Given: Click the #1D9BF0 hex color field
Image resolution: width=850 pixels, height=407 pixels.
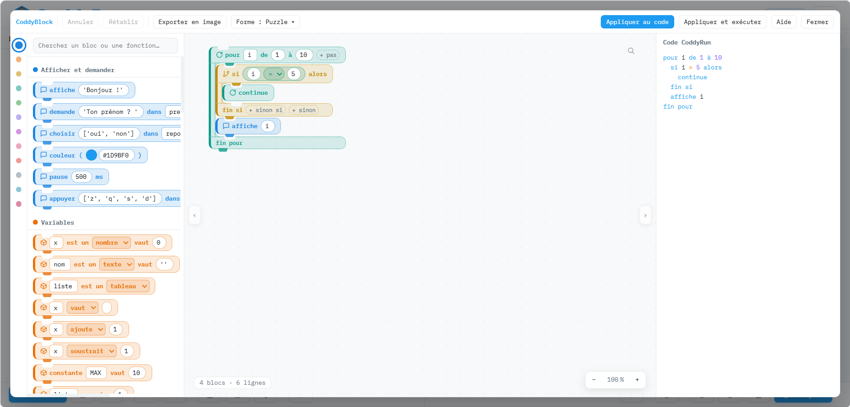Looking at the screenshot, I should (116, 155).
